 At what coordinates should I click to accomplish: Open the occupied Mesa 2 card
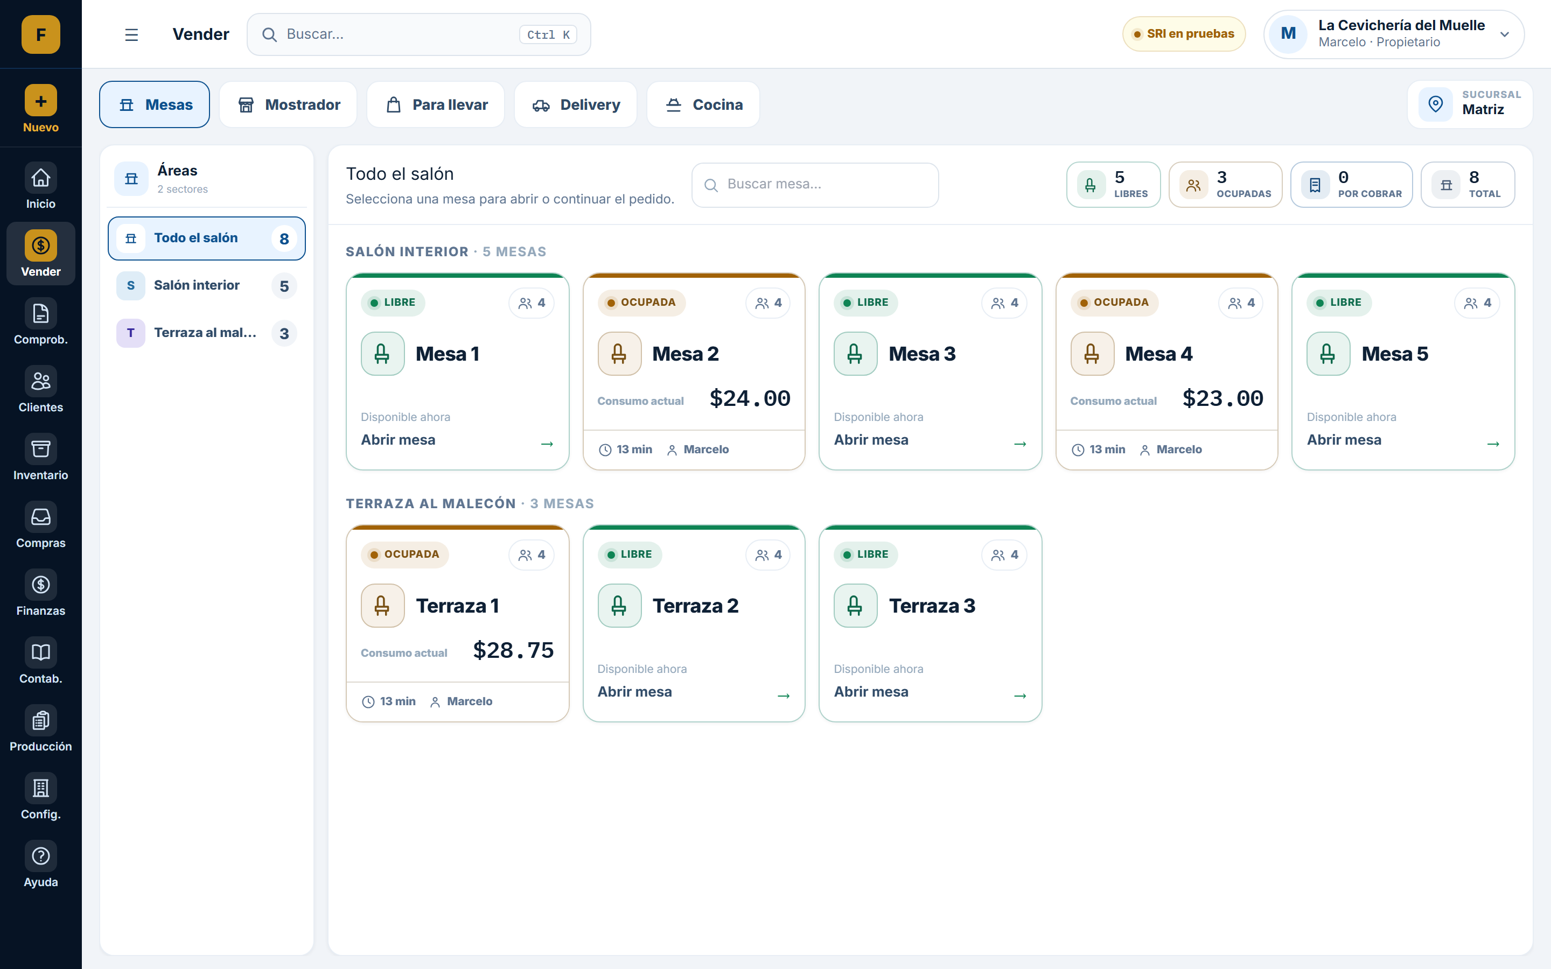694,371
